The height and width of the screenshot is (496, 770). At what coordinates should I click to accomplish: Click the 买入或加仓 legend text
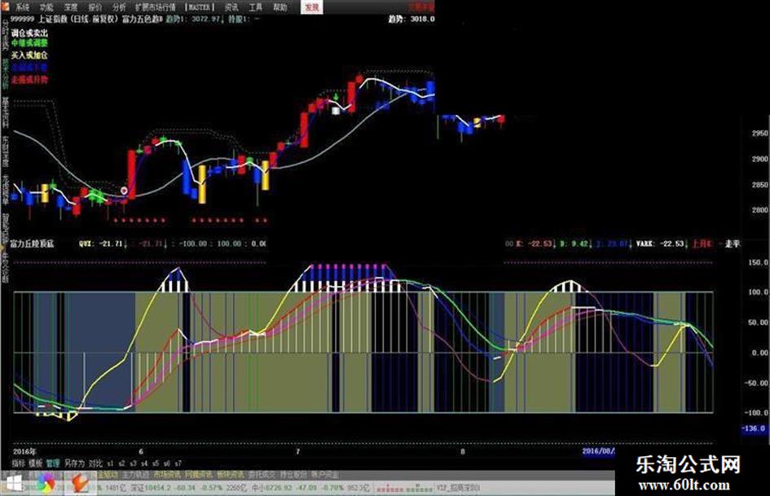(29, 55)
